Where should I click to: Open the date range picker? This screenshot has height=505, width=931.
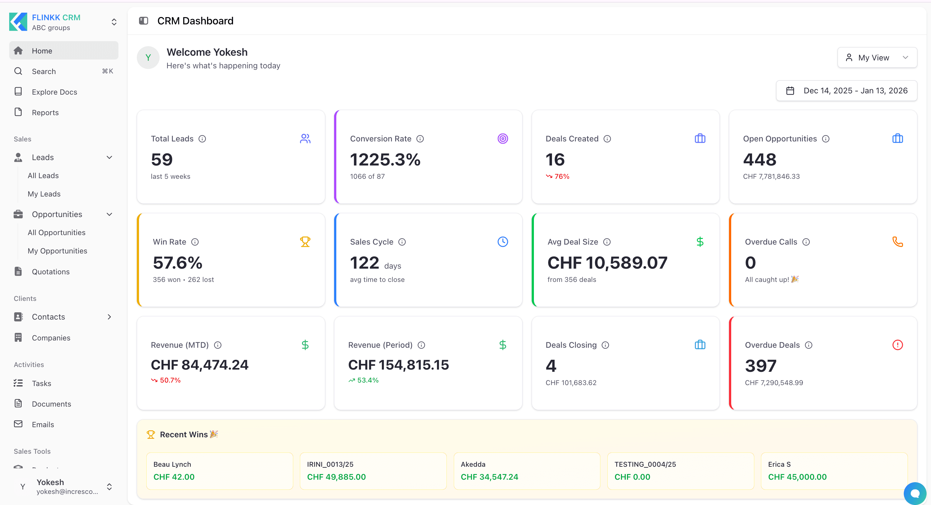846,91
